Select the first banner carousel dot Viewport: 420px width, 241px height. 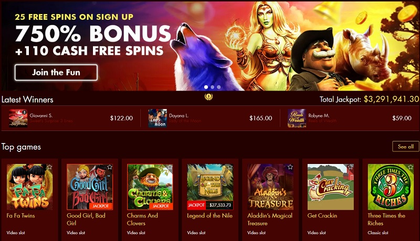pyautogui.click(x=206, y=87)
